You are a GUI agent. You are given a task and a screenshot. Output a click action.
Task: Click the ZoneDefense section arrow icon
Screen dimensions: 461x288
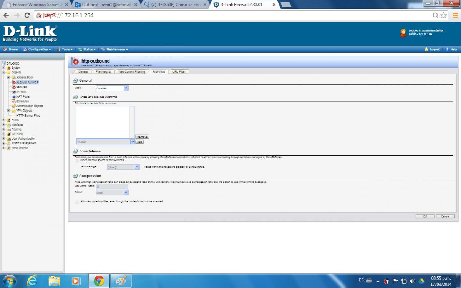click(x=75, y=151)
